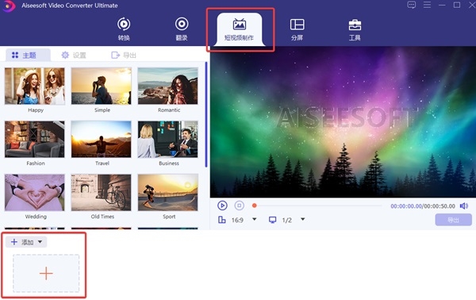
Task: Click the theme list vertical scrollbar
Action: coord(206,114)
